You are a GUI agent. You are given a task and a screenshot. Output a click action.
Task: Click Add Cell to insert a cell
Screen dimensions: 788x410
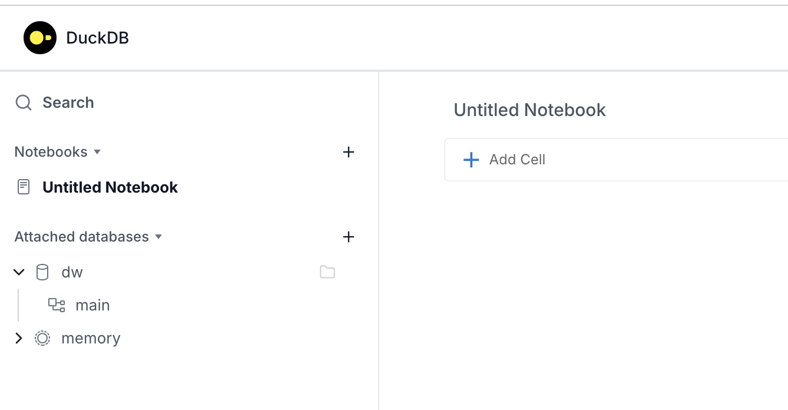[516, 160]
